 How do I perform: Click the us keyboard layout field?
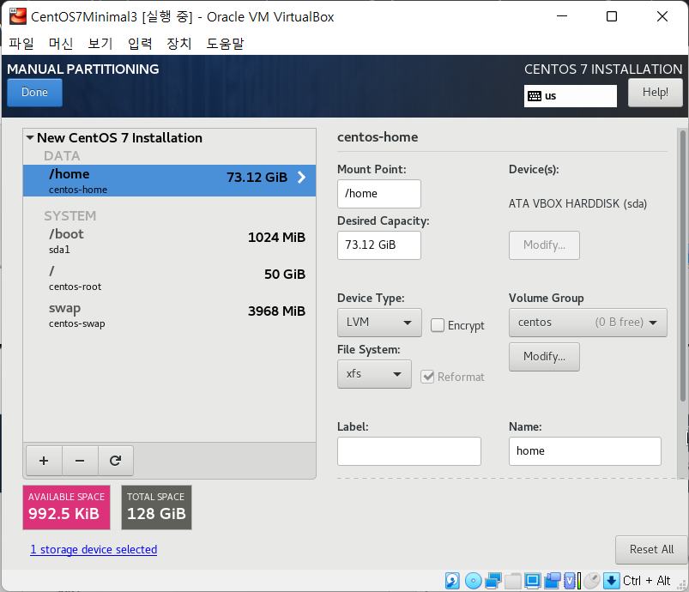571,96
